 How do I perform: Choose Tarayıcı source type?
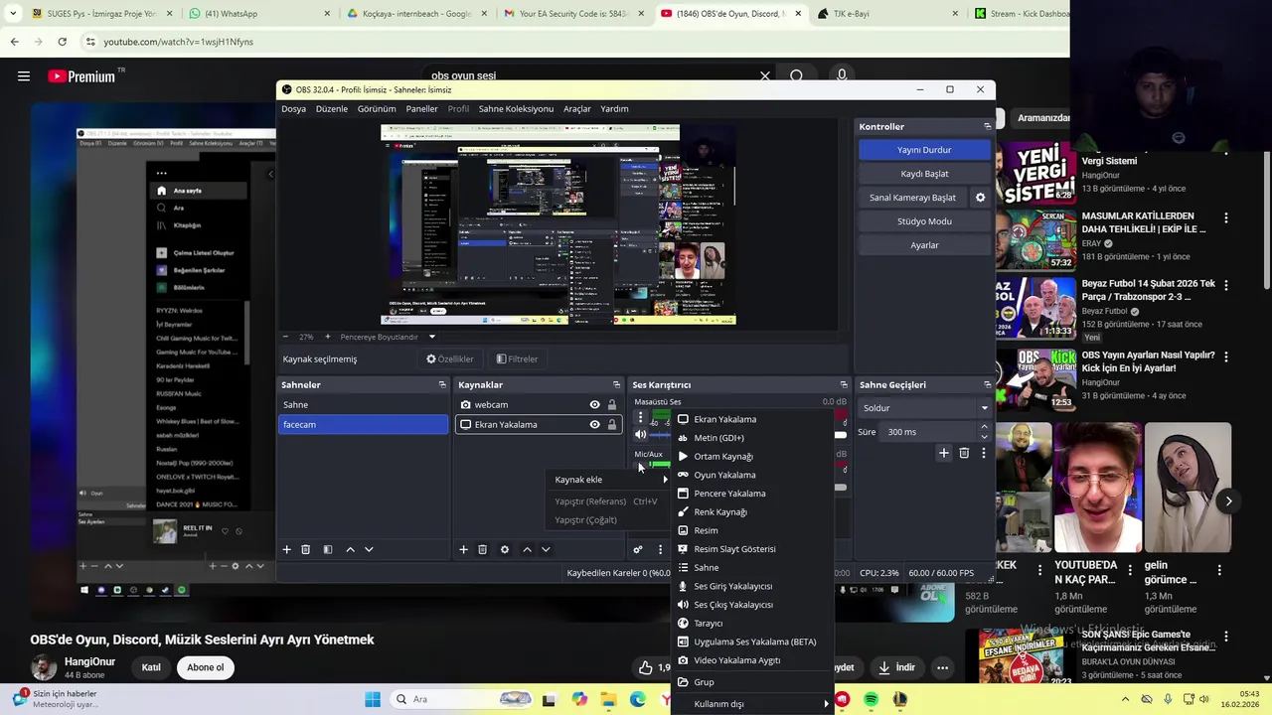click(752, 624)
